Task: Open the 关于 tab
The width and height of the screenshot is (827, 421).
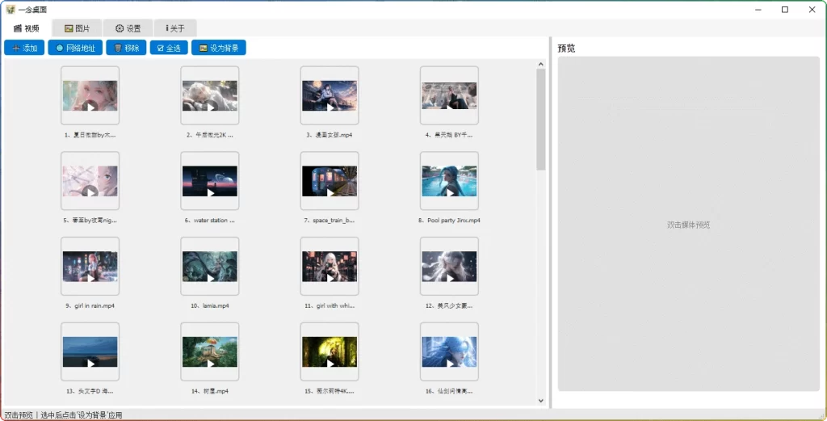Action: (x=175, y=28)
